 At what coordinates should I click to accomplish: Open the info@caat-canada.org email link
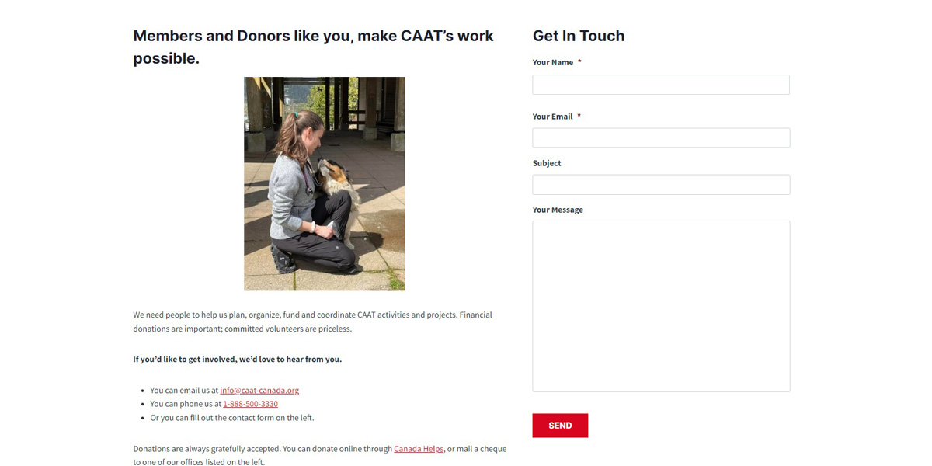[259, 391]
